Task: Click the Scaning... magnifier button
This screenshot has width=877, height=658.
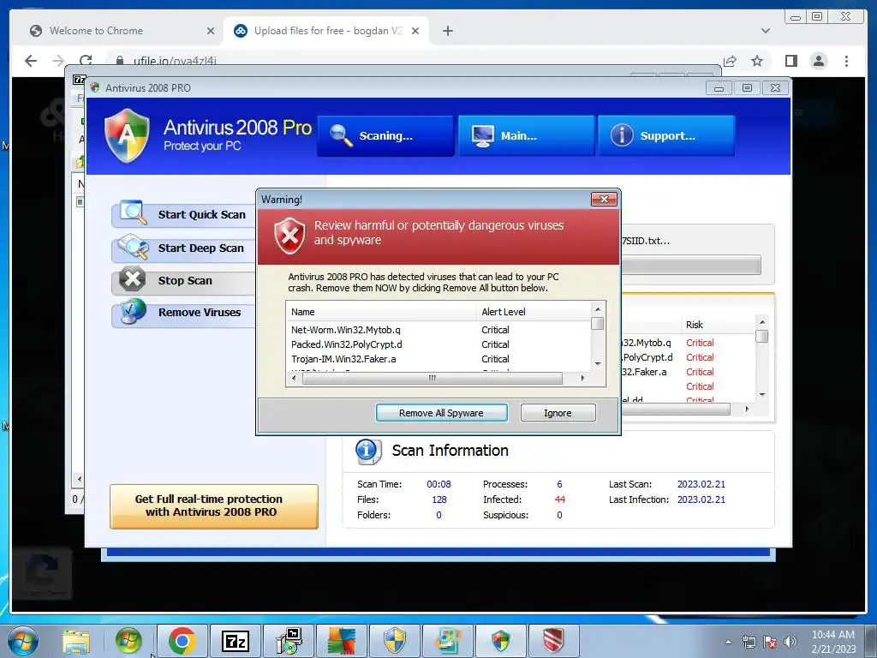Action: [x=385, y=136]
